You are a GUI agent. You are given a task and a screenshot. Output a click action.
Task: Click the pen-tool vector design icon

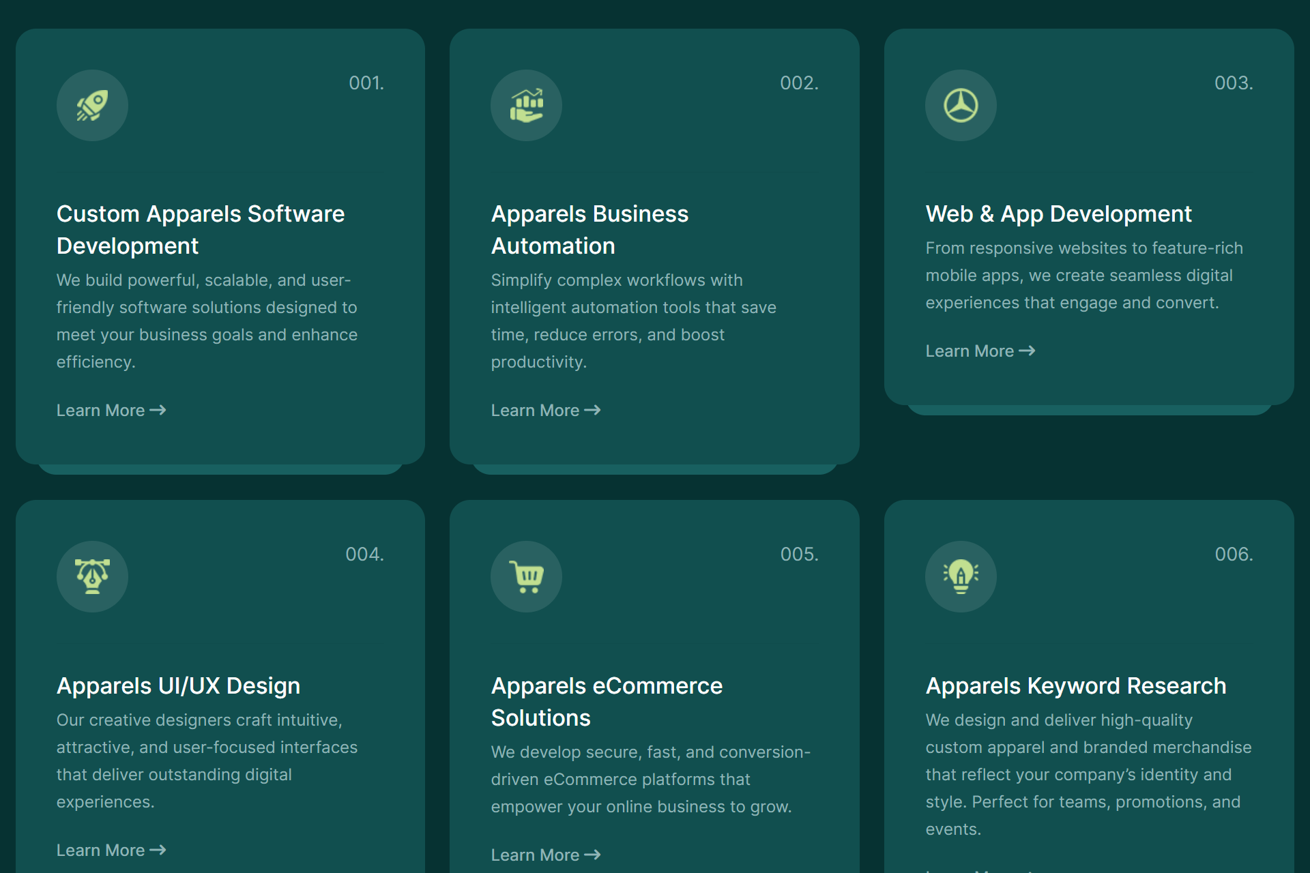coord(92,577)
